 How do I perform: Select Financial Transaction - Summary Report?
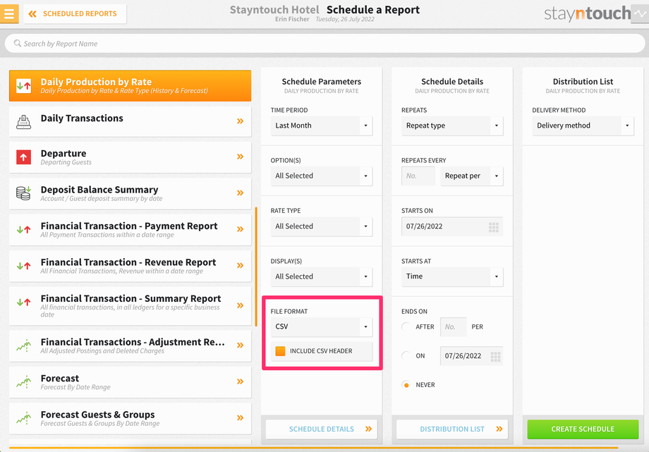(x=130, y=306)
